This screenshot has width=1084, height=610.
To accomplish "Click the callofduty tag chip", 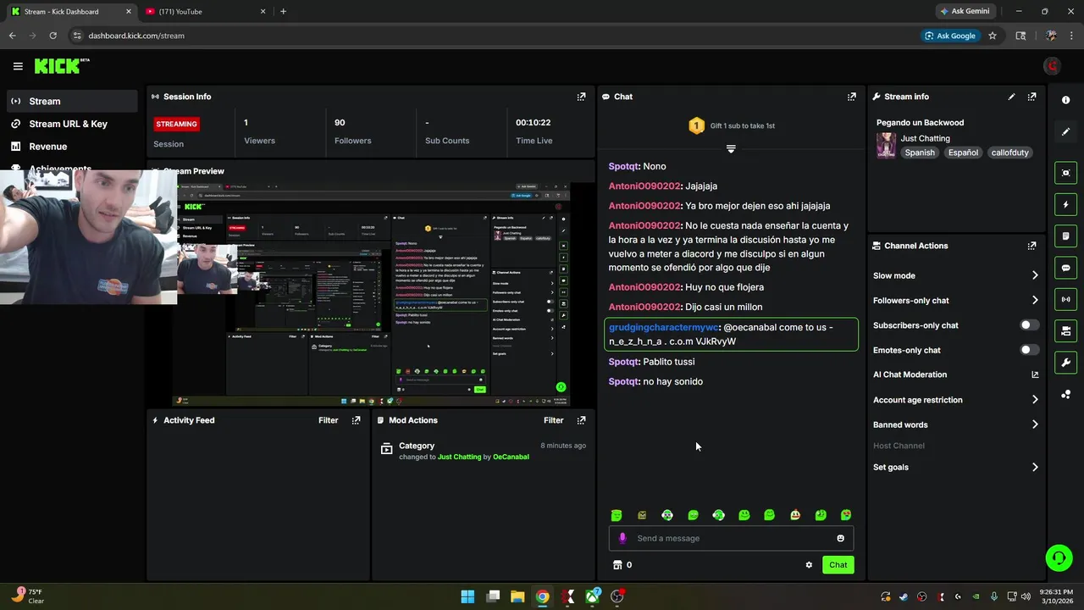I will 1009,152.
